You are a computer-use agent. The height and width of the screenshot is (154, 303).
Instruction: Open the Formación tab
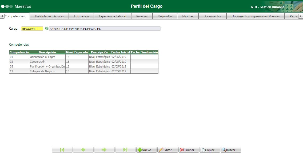81,16
